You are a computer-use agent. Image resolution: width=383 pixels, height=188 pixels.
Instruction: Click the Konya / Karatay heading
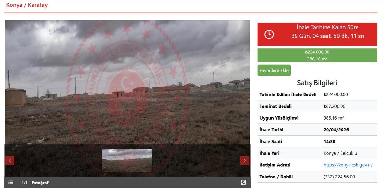tap(27, 5)
